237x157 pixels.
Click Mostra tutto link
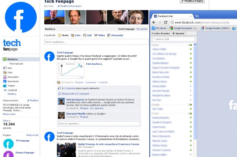point(9,114)
